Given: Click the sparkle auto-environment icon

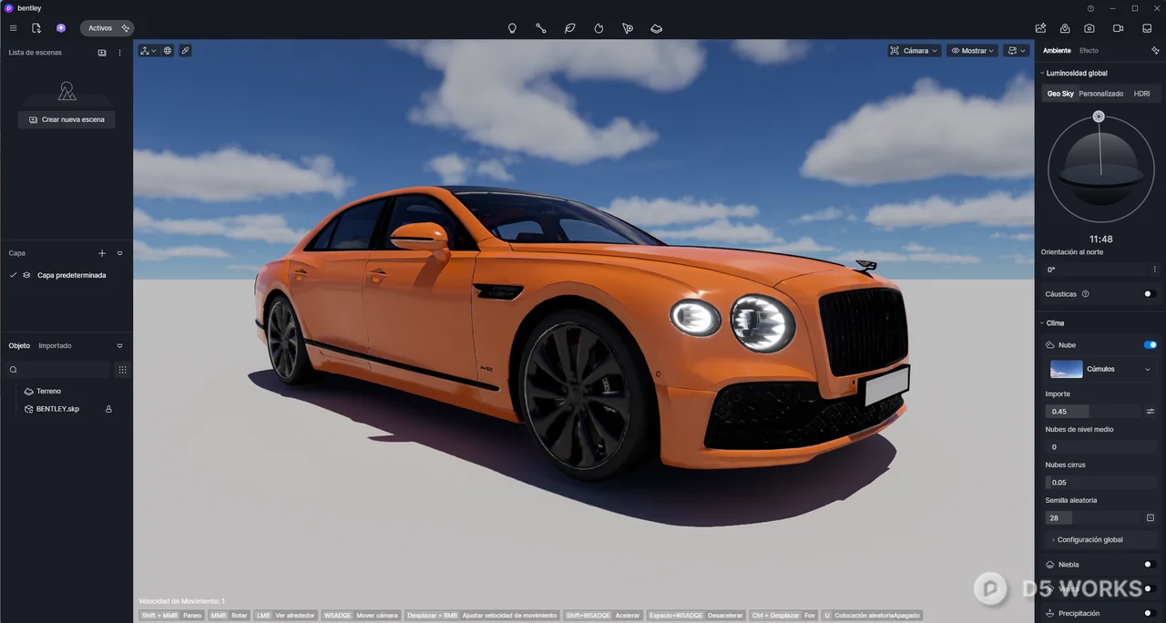Looking at the screenshot, I should tap(1155, 51).
